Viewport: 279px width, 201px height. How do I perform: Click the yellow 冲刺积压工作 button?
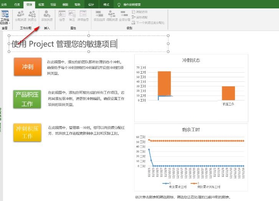click(x=27, y=132)
